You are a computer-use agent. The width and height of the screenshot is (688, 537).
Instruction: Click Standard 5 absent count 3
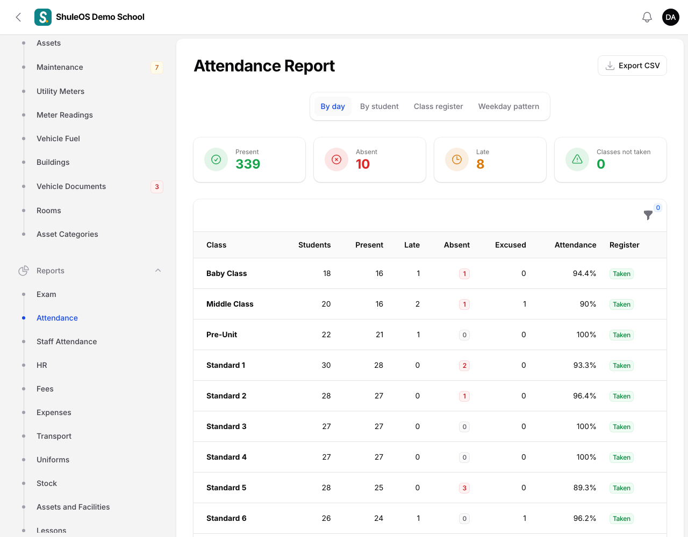(464, 488)
